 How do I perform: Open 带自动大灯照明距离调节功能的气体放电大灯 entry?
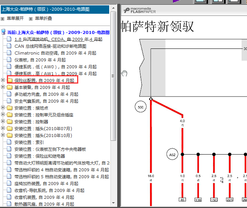[62, 163]
